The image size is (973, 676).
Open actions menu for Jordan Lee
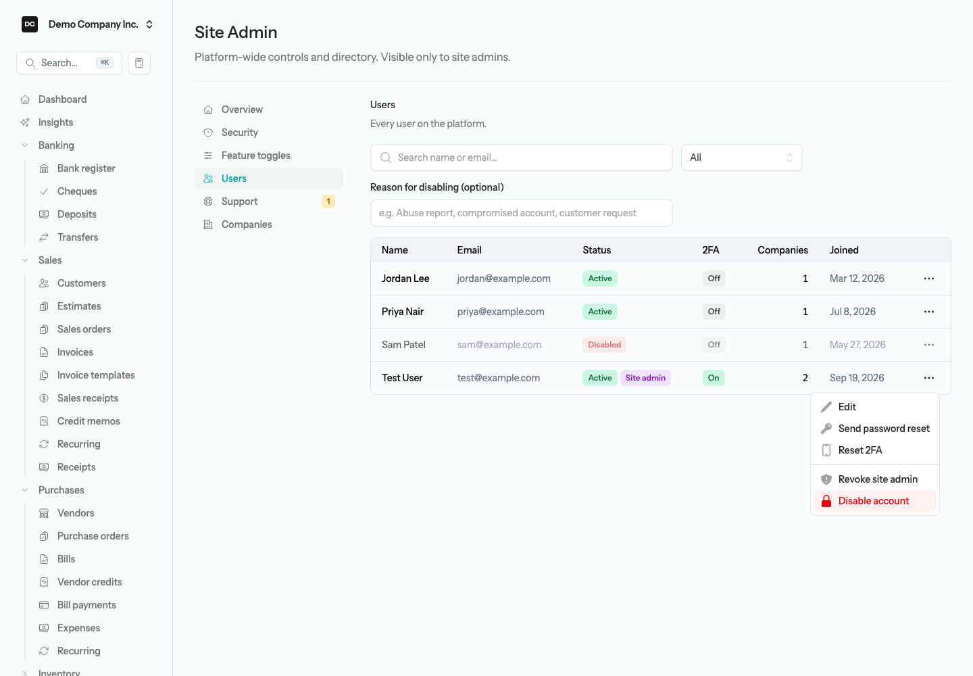pos(929,279)
